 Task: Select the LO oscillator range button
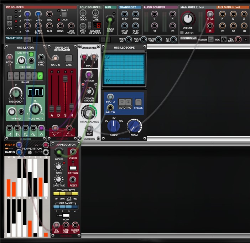point(11,76)
